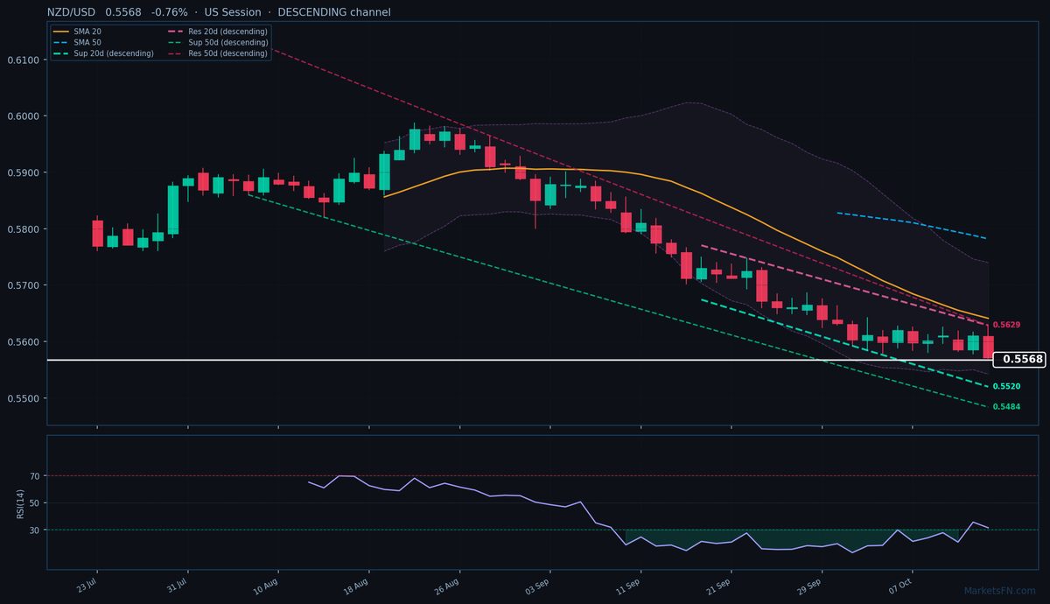
Task: Click the 0.6000 price axis label
Action: (x=24, y=116)
